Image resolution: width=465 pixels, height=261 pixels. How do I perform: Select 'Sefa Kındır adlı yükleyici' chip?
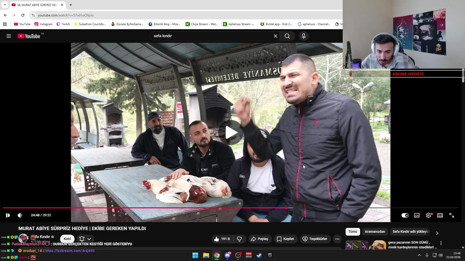click(411, 232)
